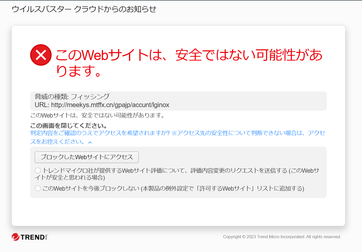Click the small gray safety notice under the URL box
The width and height of the screenshot is (362, 252).
(97, 116)
